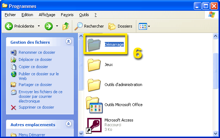Image resolution: width=220 pixels, height=138 pixels.
Task: Click Publier ce dossier sur le Web
Action: 39,76
